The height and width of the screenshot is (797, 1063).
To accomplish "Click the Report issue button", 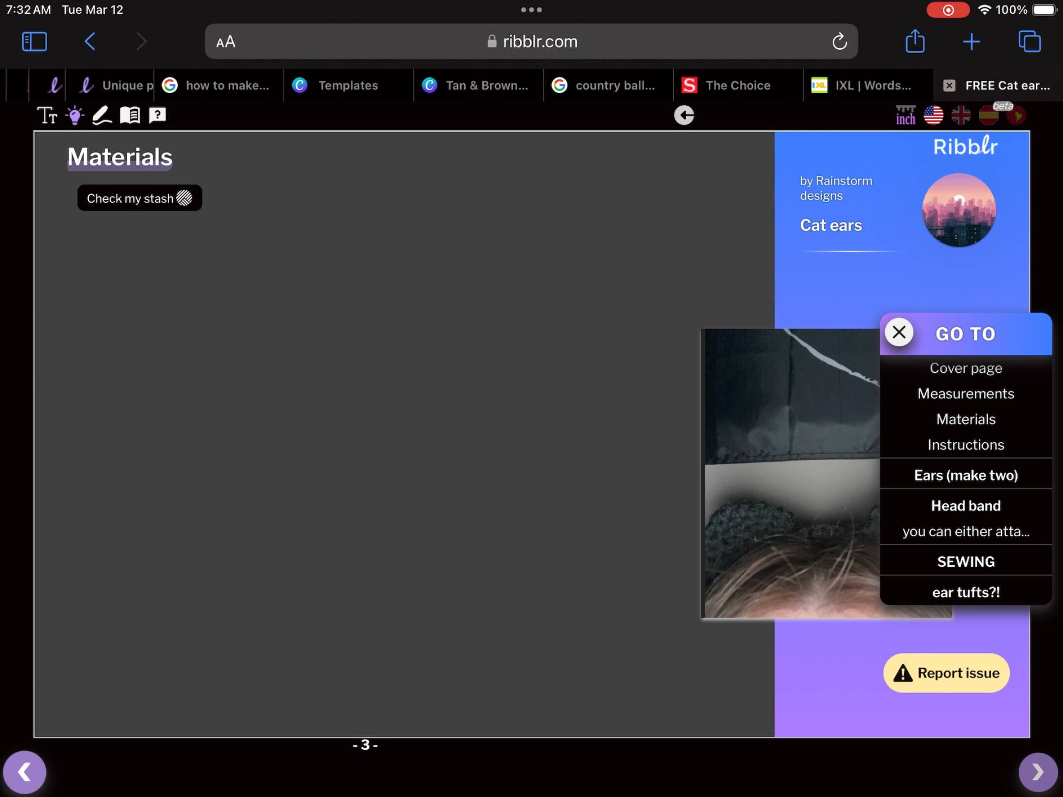I will [x=946, y=673].
